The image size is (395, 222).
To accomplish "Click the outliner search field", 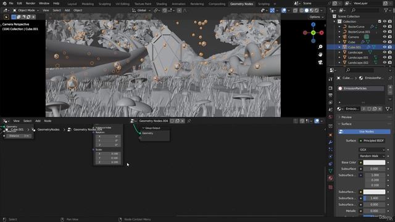I will (365, 10).
